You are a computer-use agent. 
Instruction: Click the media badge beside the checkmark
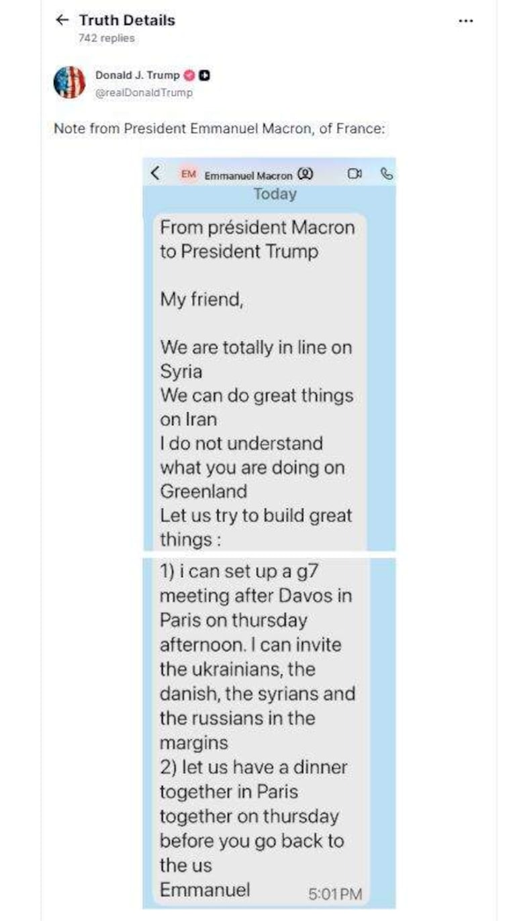[x=205, y=75]
